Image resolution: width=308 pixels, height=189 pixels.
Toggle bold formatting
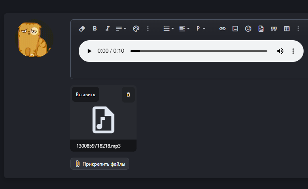(95, 29)
